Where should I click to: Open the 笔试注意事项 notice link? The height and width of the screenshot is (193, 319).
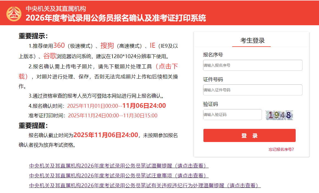(x=119, y=175)
